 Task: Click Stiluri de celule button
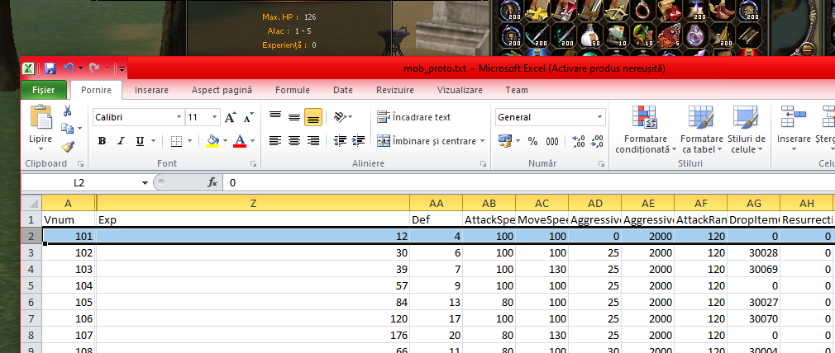click(x=746, y=130)
